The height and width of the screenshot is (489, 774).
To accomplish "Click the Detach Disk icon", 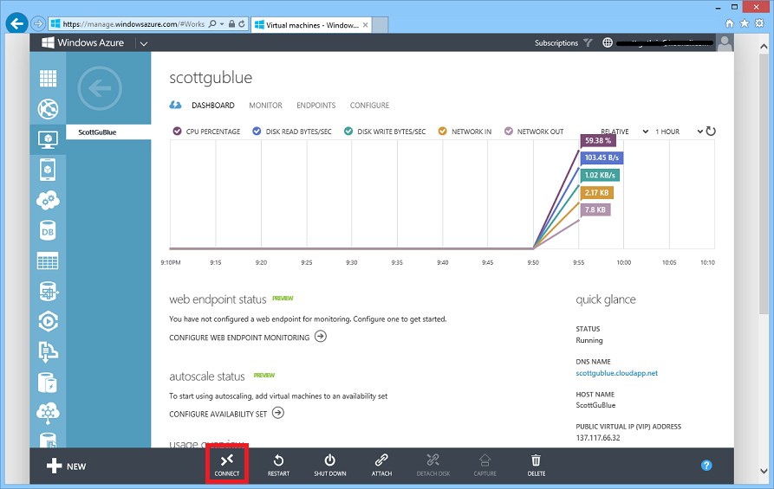I will pyautogui.click(x=433, y=460).
